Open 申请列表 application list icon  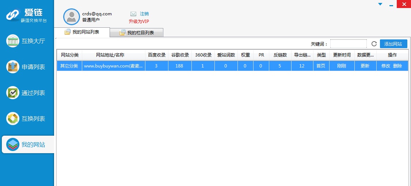pos(13,67)
